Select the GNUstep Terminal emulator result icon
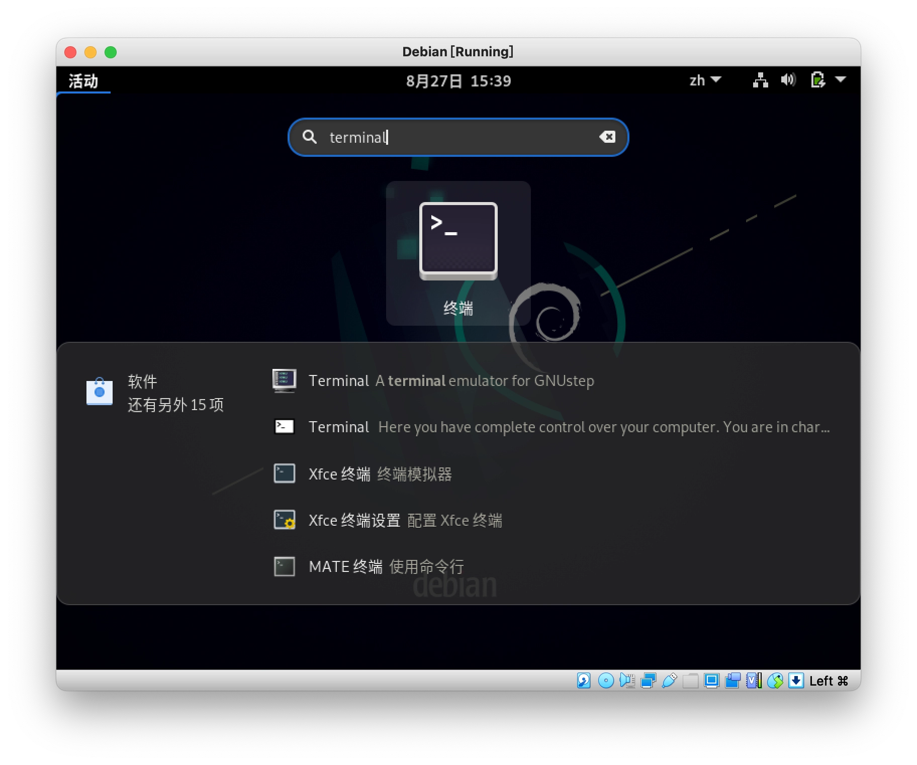The image size is (917, 765). (285, 380)
